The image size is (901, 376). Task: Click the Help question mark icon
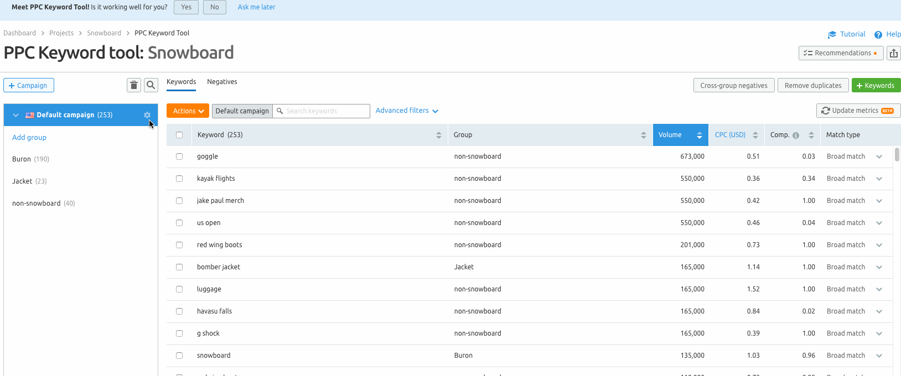pos(878,35)
